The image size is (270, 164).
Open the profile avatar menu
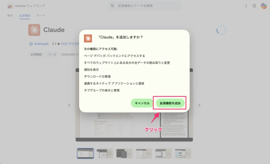point(264,6)
